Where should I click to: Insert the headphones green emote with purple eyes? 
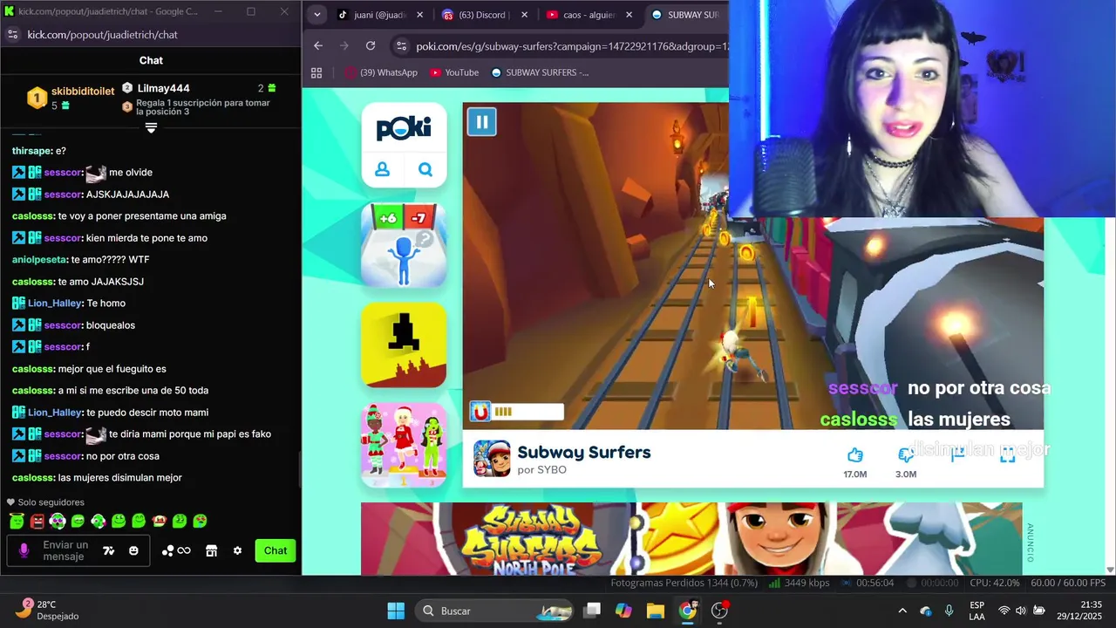click(x=57, y=521)
